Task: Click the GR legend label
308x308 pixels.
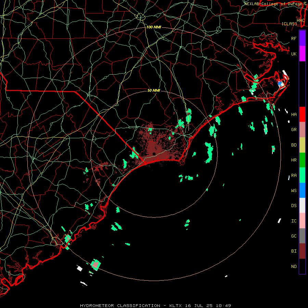Action: click(294, 130)
